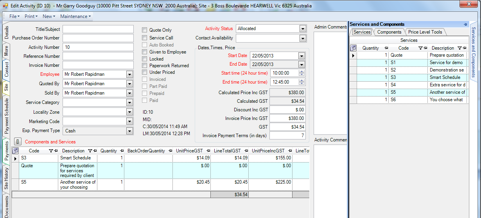This screenshot has height=218, width=481.
Task: Click the Title/Subject input field
Action: 98,29
